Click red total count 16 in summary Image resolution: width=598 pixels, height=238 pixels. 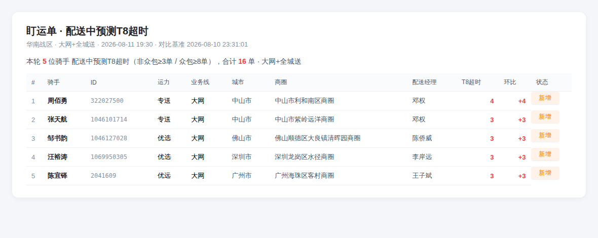tap(242, 61)
